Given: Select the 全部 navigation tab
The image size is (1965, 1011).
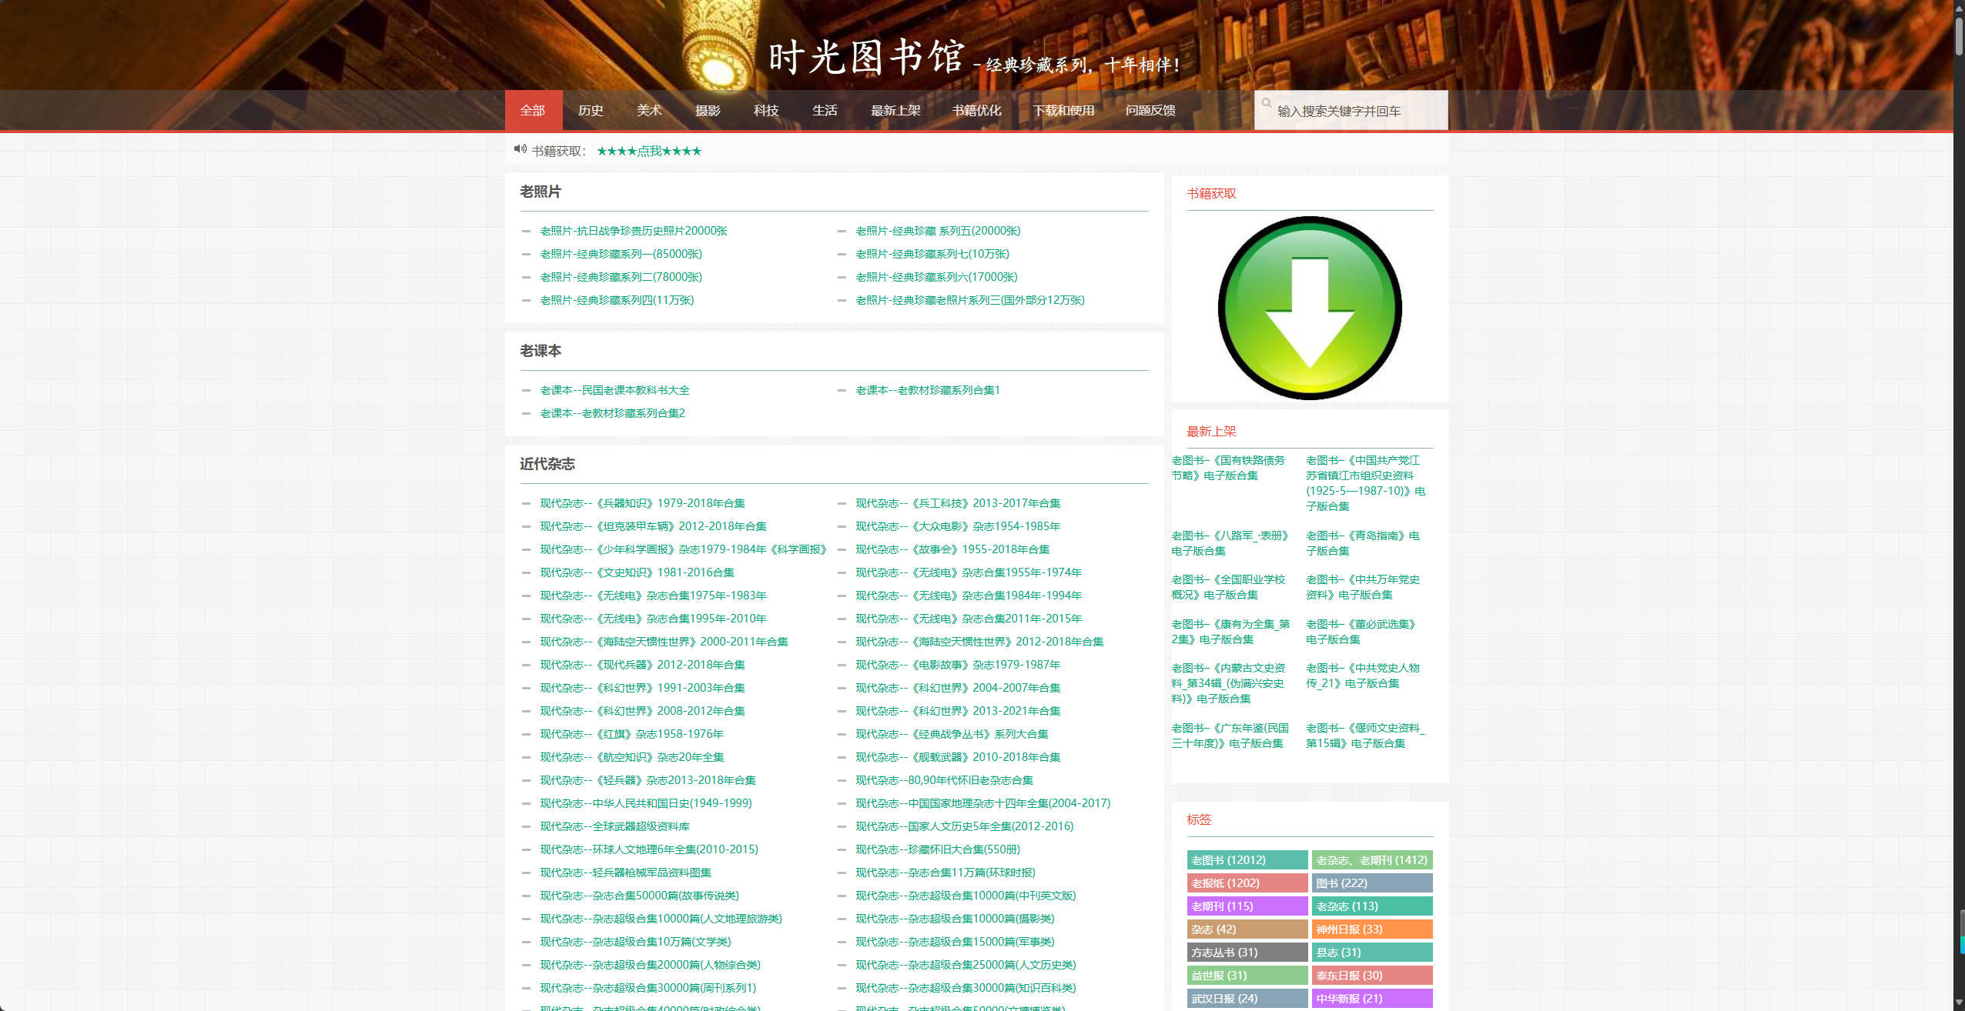Looking at the screenshot, I should (x=533, y=110).
